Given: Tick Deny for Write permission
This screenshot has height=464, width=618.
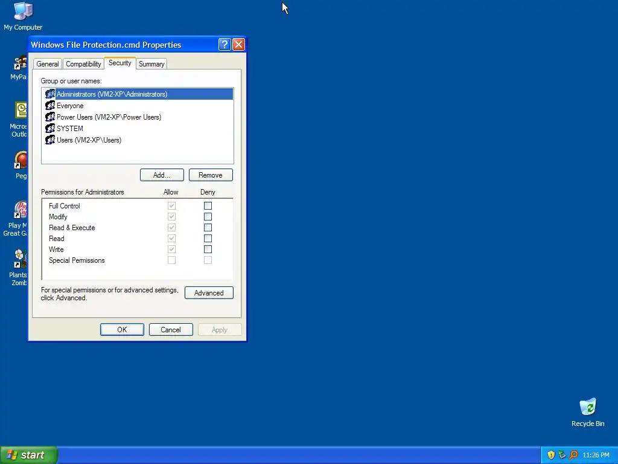Looking at the screenshot, I should pos(208,250).
